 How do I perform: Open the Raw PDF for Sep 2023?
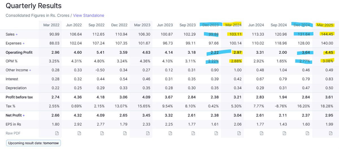click(x=193, y=133)
